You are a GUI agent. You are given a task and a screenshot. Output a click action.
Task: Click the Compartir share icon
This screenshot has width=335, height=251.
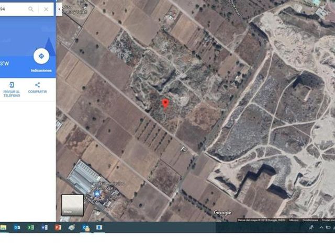click(37, 85)
